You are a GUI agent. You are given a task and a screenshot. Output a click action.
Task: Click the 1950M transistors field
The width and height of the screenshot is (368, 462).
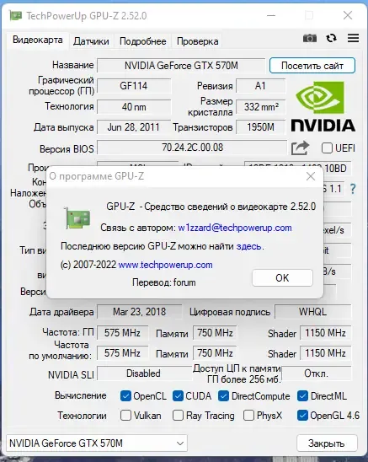pyautogui.click(x=260, y=127)
